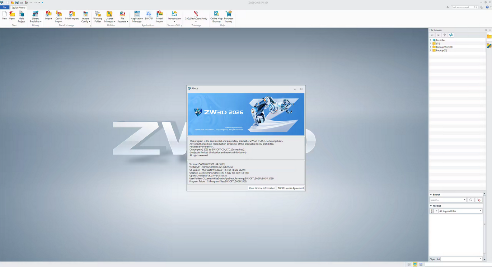Image resolution: width=492 pixels, height=267 pixels.
Task: Switch to the Quick Primer tab
Action: 19,8
